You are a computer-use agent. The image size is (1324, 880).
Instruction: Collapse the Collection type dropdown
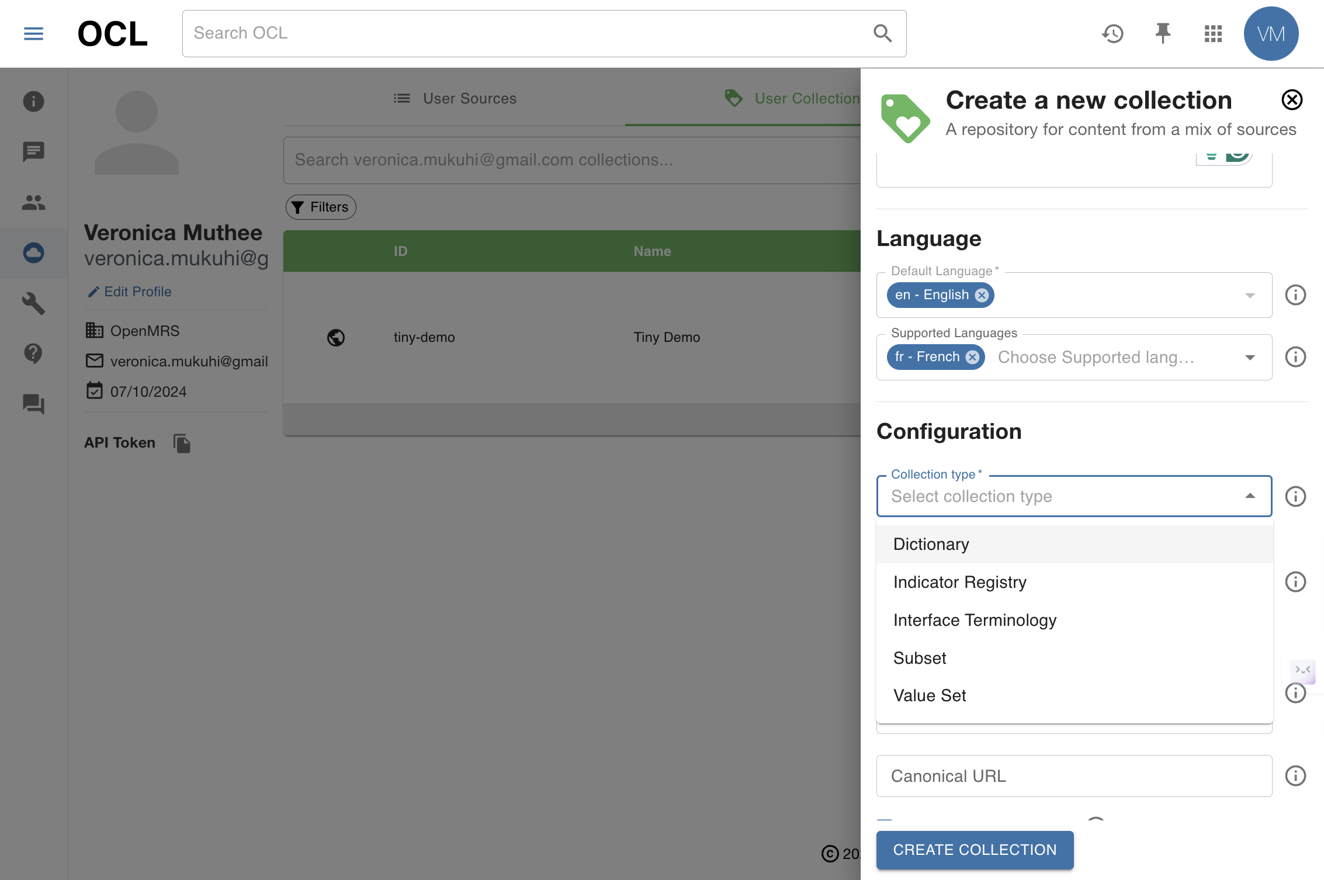(1250, 496)
